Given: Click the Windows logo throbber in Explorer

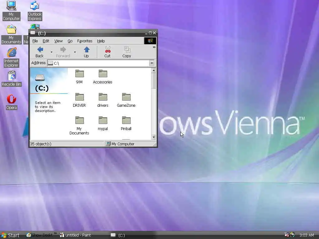Looking at the screenshot, I should (x=150, y=41).
